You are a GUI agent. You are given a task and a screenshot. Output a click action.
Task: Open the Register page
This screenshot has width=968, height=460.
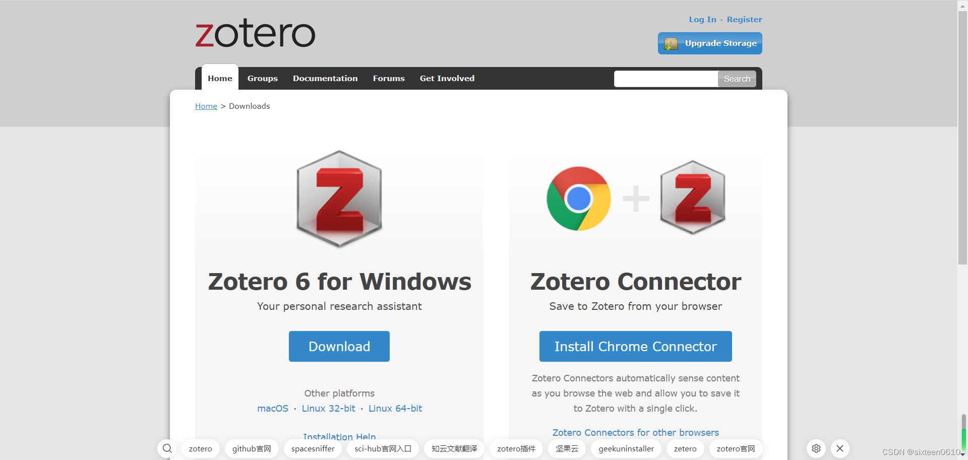(745, 19)
